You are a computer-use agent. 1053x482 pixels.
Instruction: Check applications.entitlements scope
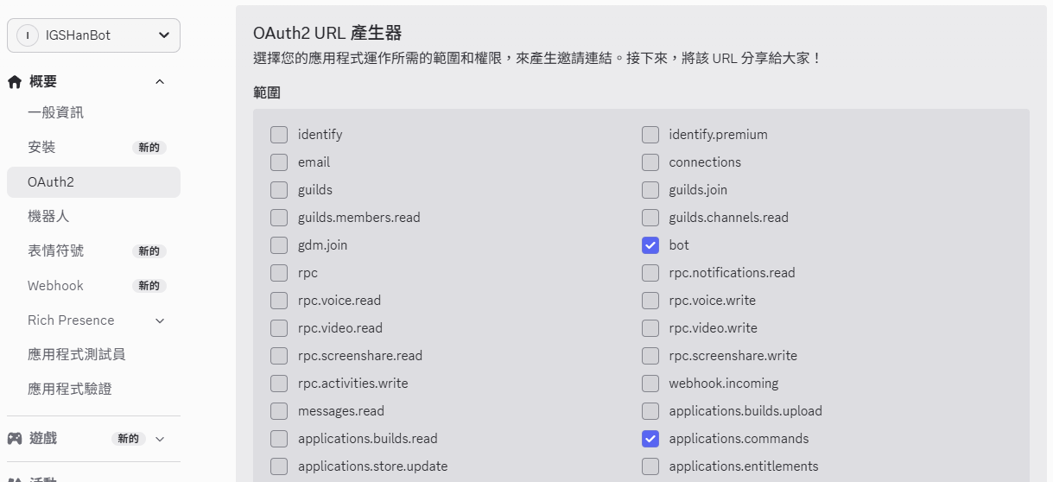[x=650, y=466]
